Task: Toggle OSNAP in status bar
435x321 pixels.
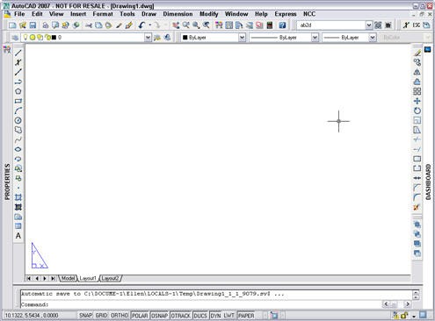Action: (x=159, y=316)
